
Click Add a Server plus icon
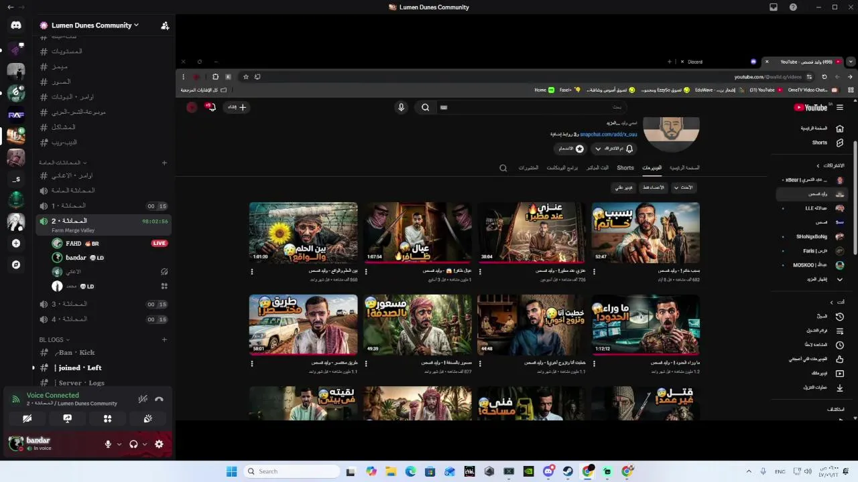(16, 244)
